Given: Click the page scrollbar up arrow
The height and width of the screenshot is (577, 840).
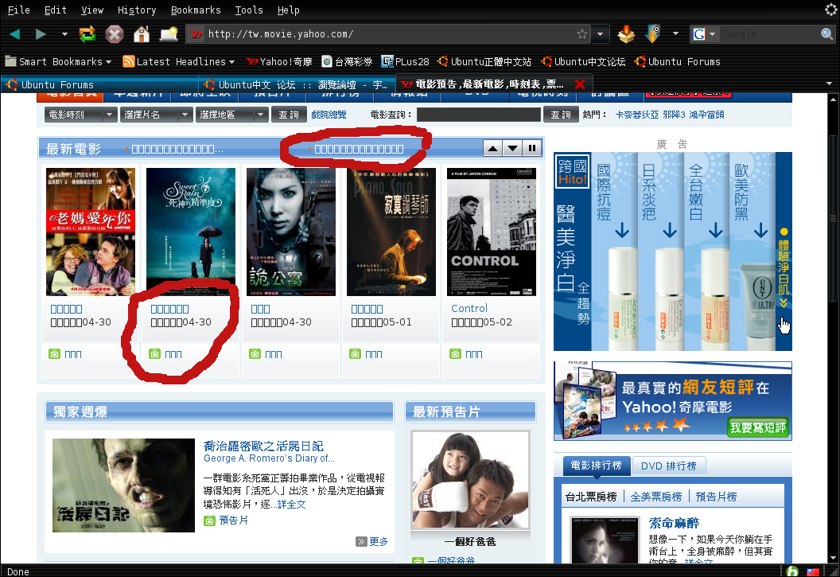Looking at the screenshot, I should [833, 99].
